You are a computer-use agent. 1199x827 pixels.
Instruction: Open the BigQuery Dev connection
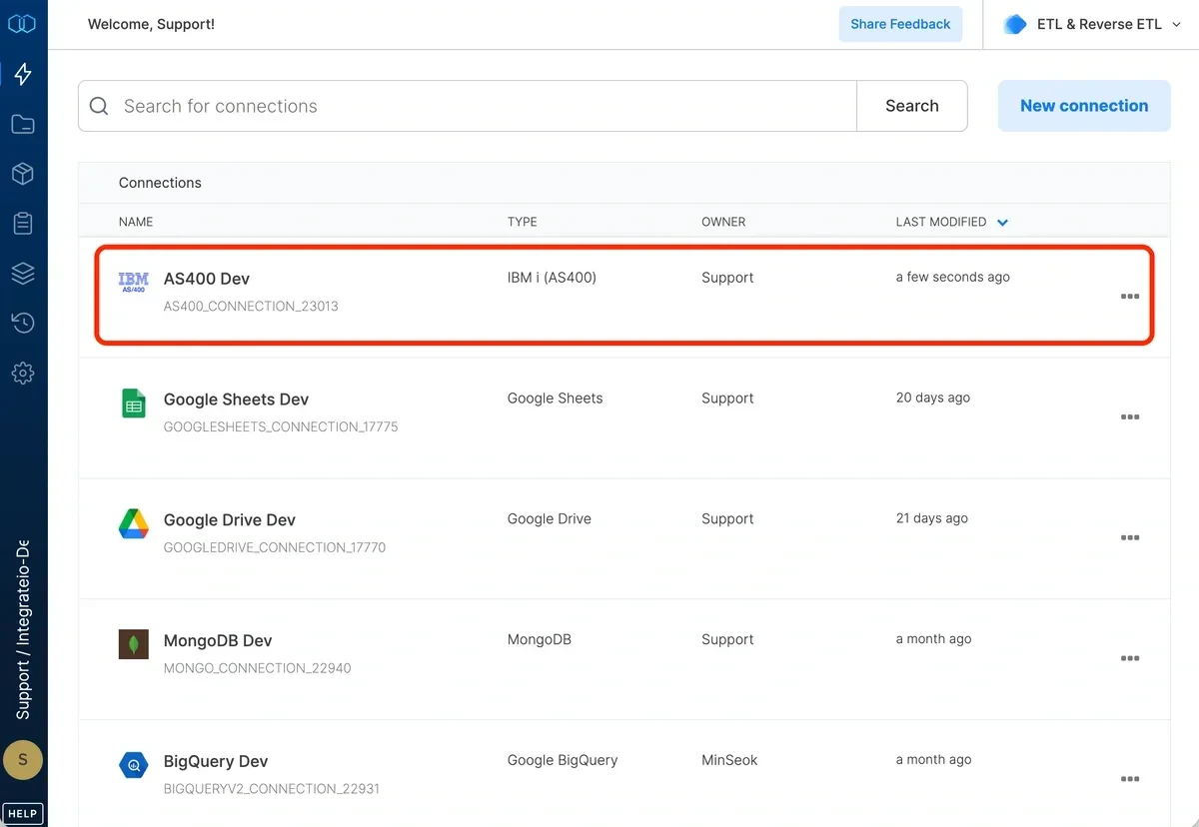coord(216,761)
